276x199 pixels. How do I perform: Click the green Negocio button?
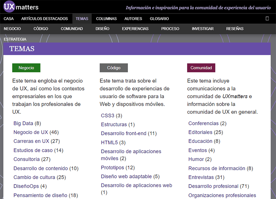click(26, 68)
